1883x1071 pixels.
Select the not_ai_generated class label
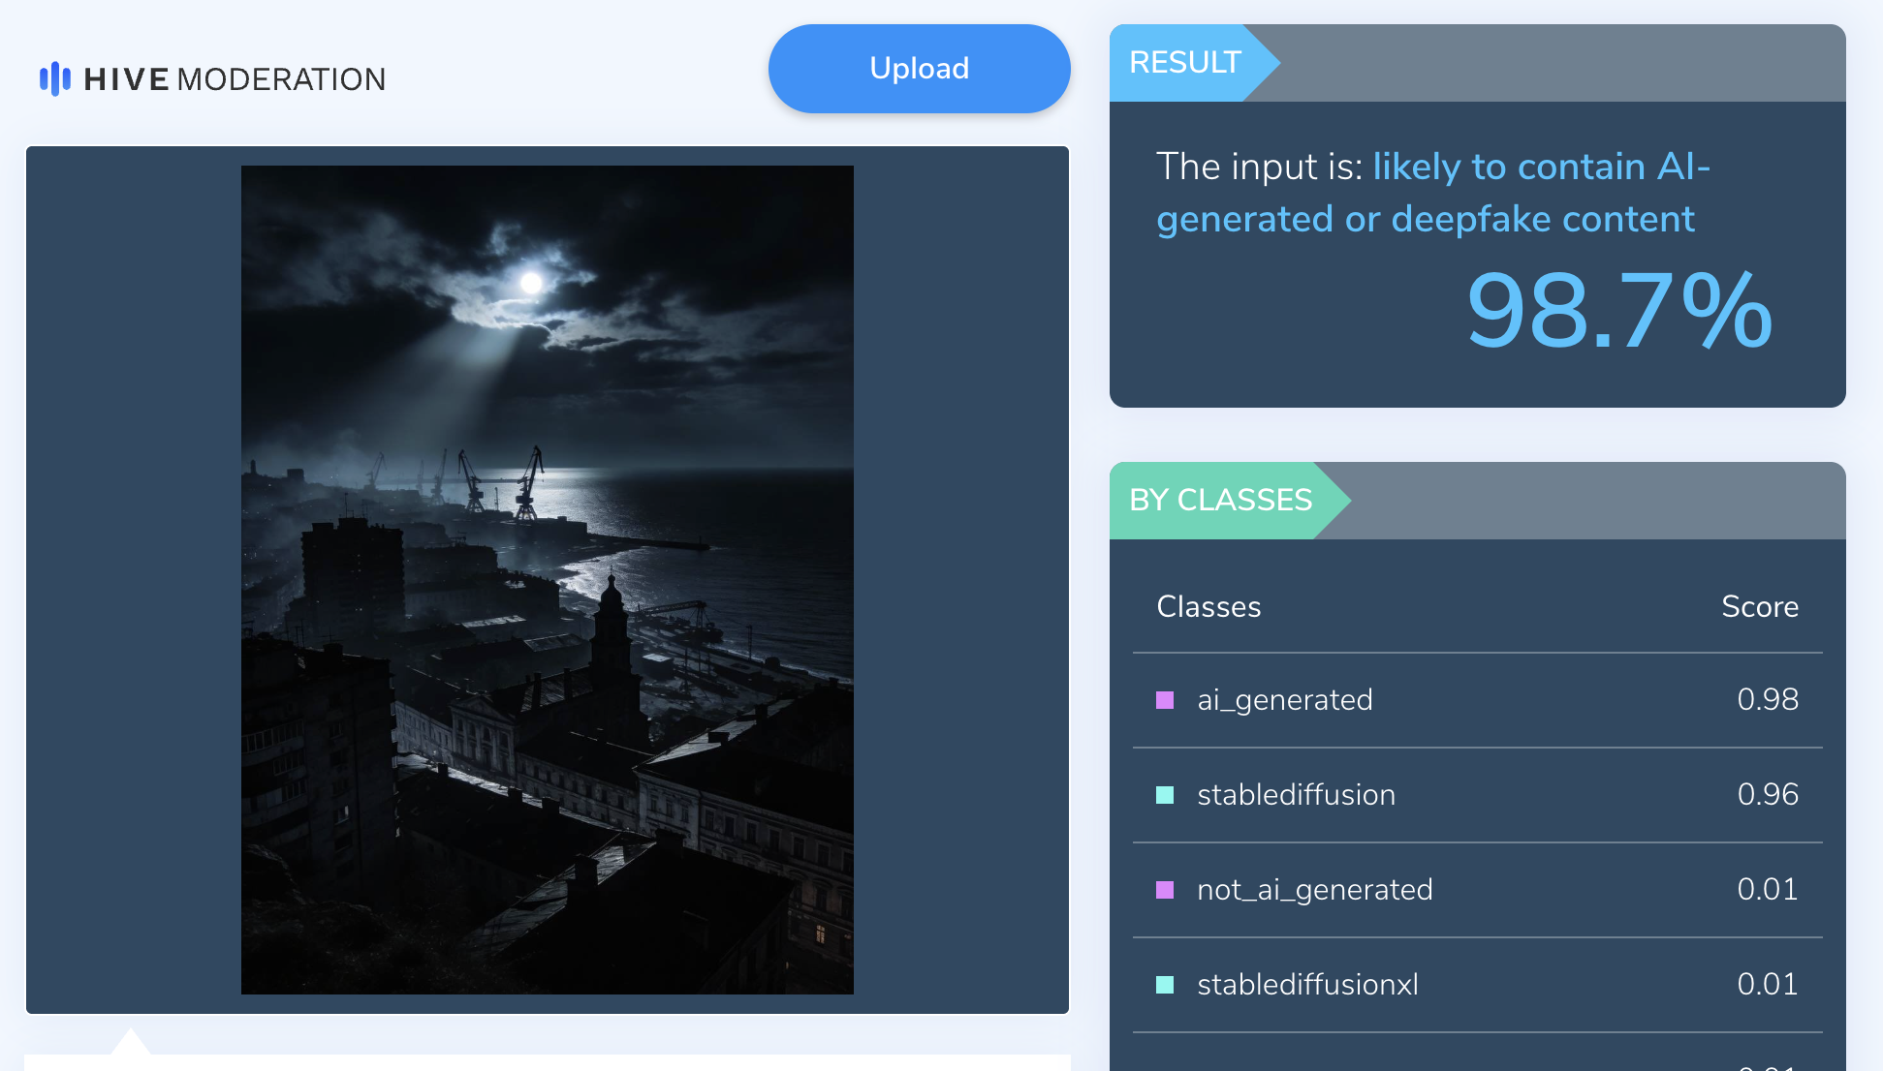coord(1314,890)
